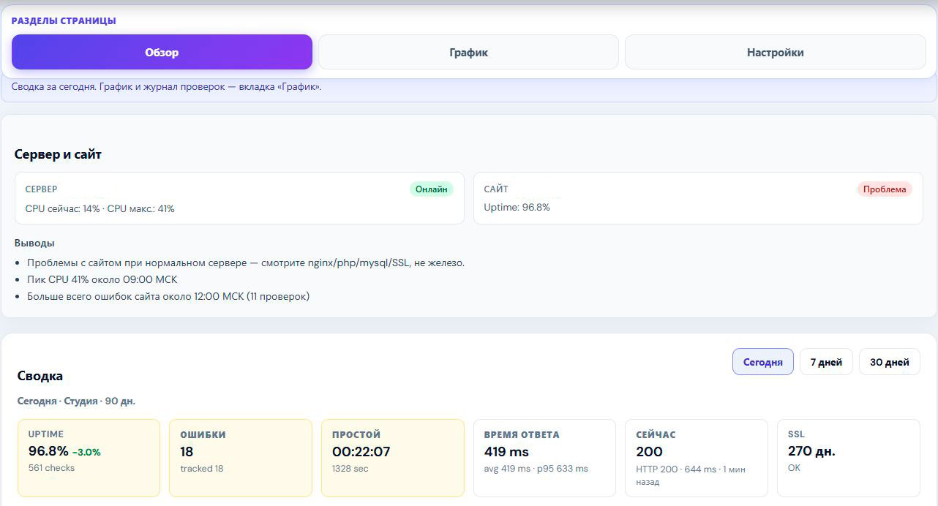Screen dimensions: 938x506
Task: Click the nginx/php/mysql/SSL conclusion line
Action: [246, 263]
